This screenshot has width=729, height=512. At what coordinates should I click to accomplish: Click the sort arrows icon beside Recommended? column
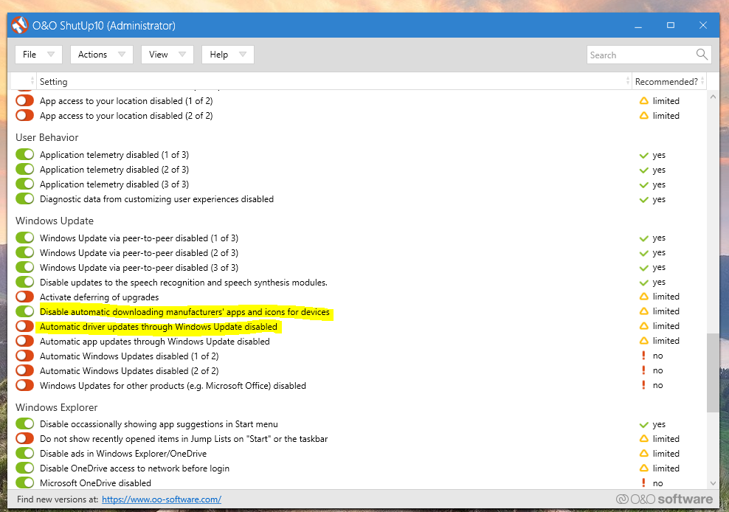pyautogui.click(x=702, y=81)
